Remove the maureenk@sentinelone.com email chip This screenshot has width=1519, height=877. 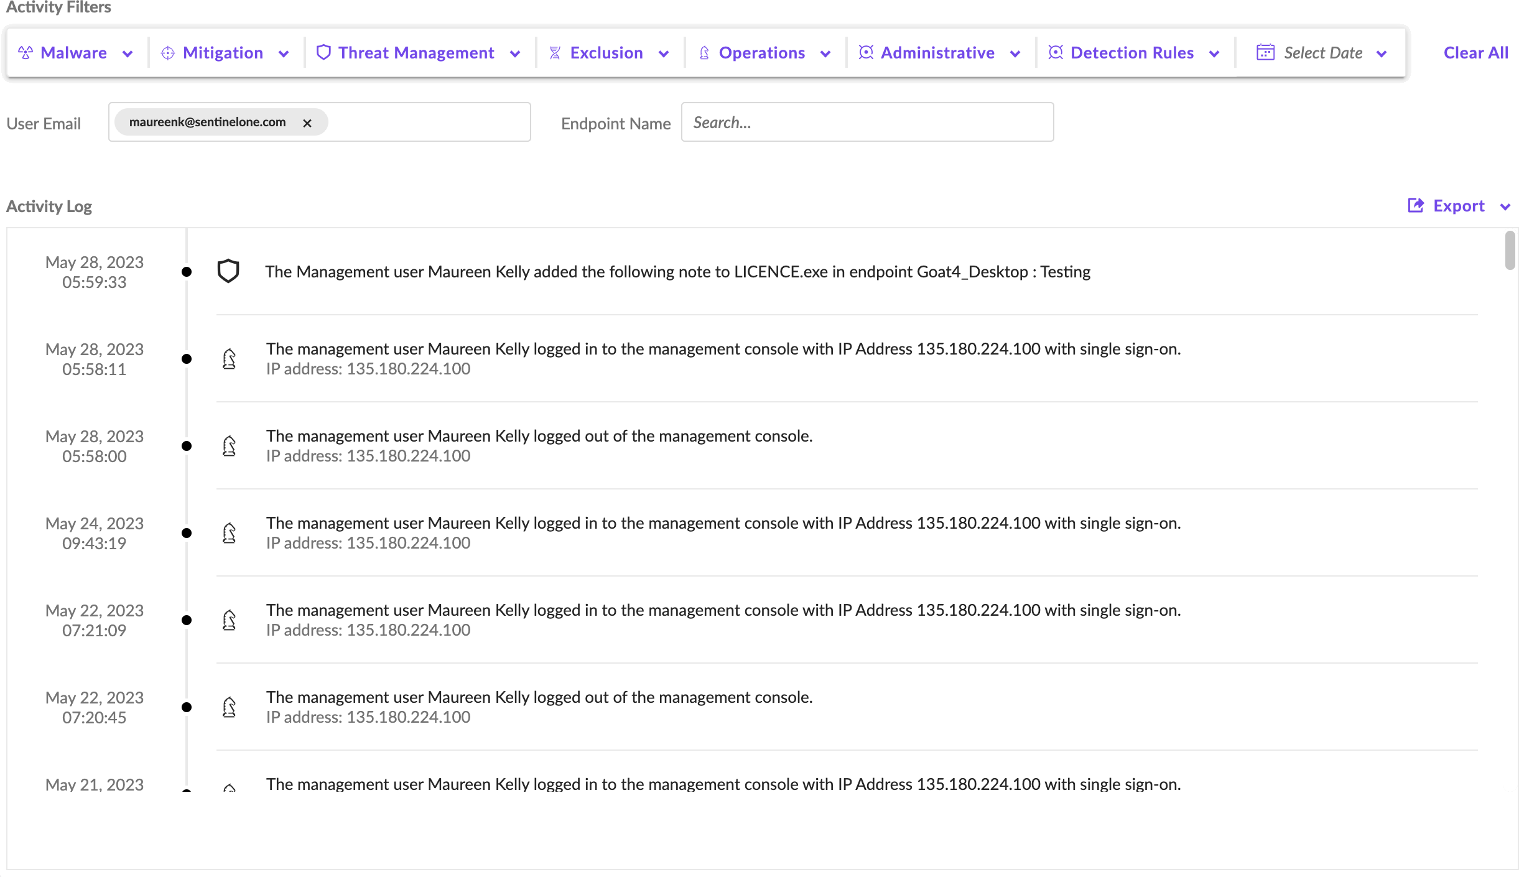(x=307, y=123)
